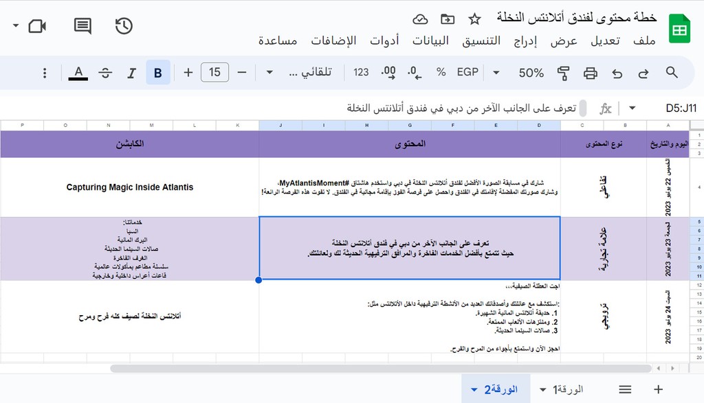Select the المحتوى header cell
Image resolution: width=704 pixels, height=403 pixels.
[410, 144]
